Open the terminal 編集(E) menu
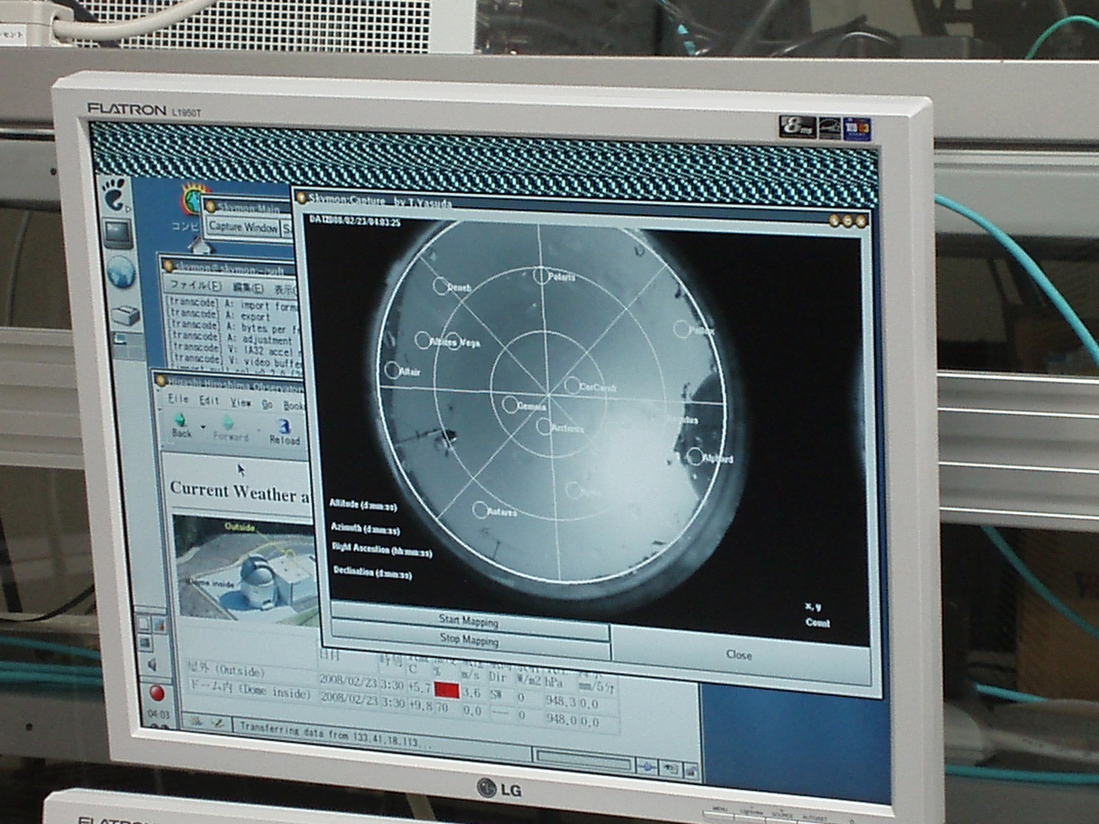 [x=248, y=288]
